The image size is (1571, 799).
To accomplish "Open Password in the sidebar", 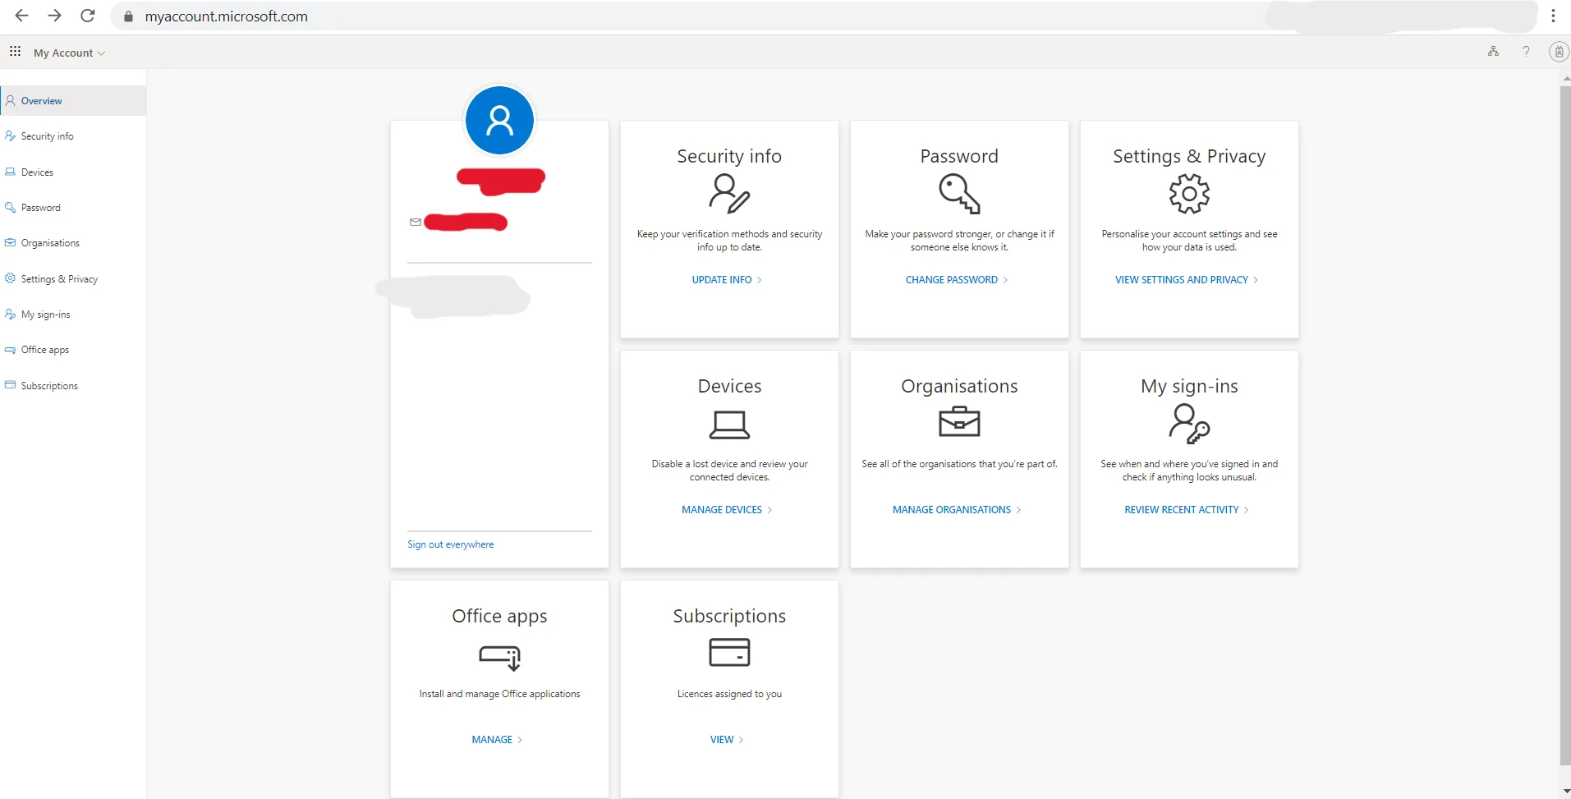I will (73, 208).
